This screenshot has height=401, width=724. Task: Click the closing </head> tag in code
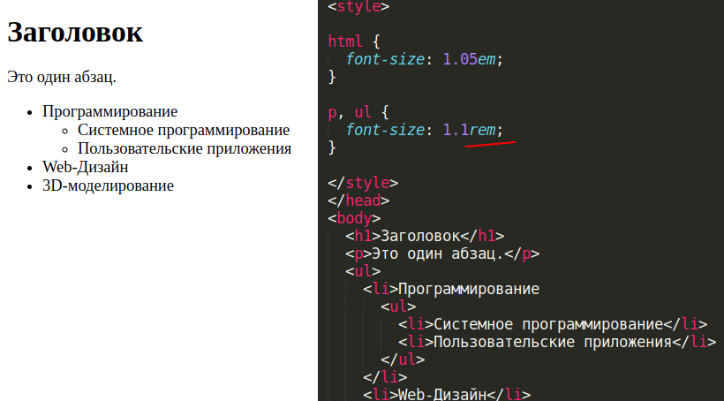(358, 200)
